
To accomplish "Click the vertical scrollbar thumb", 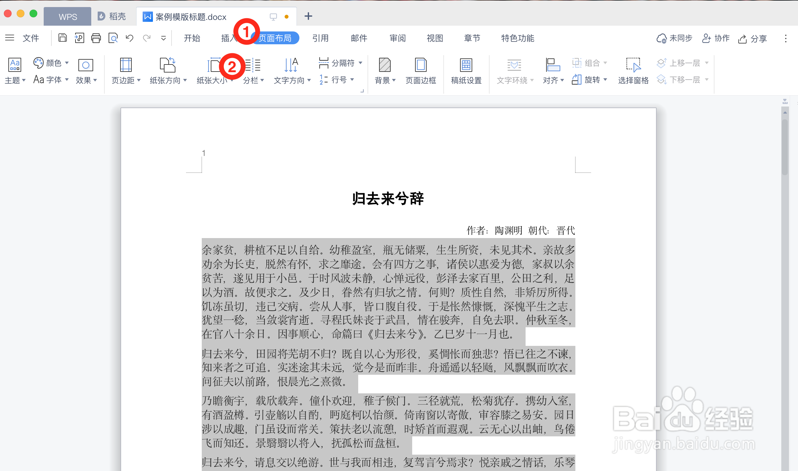I will point(785,147).
